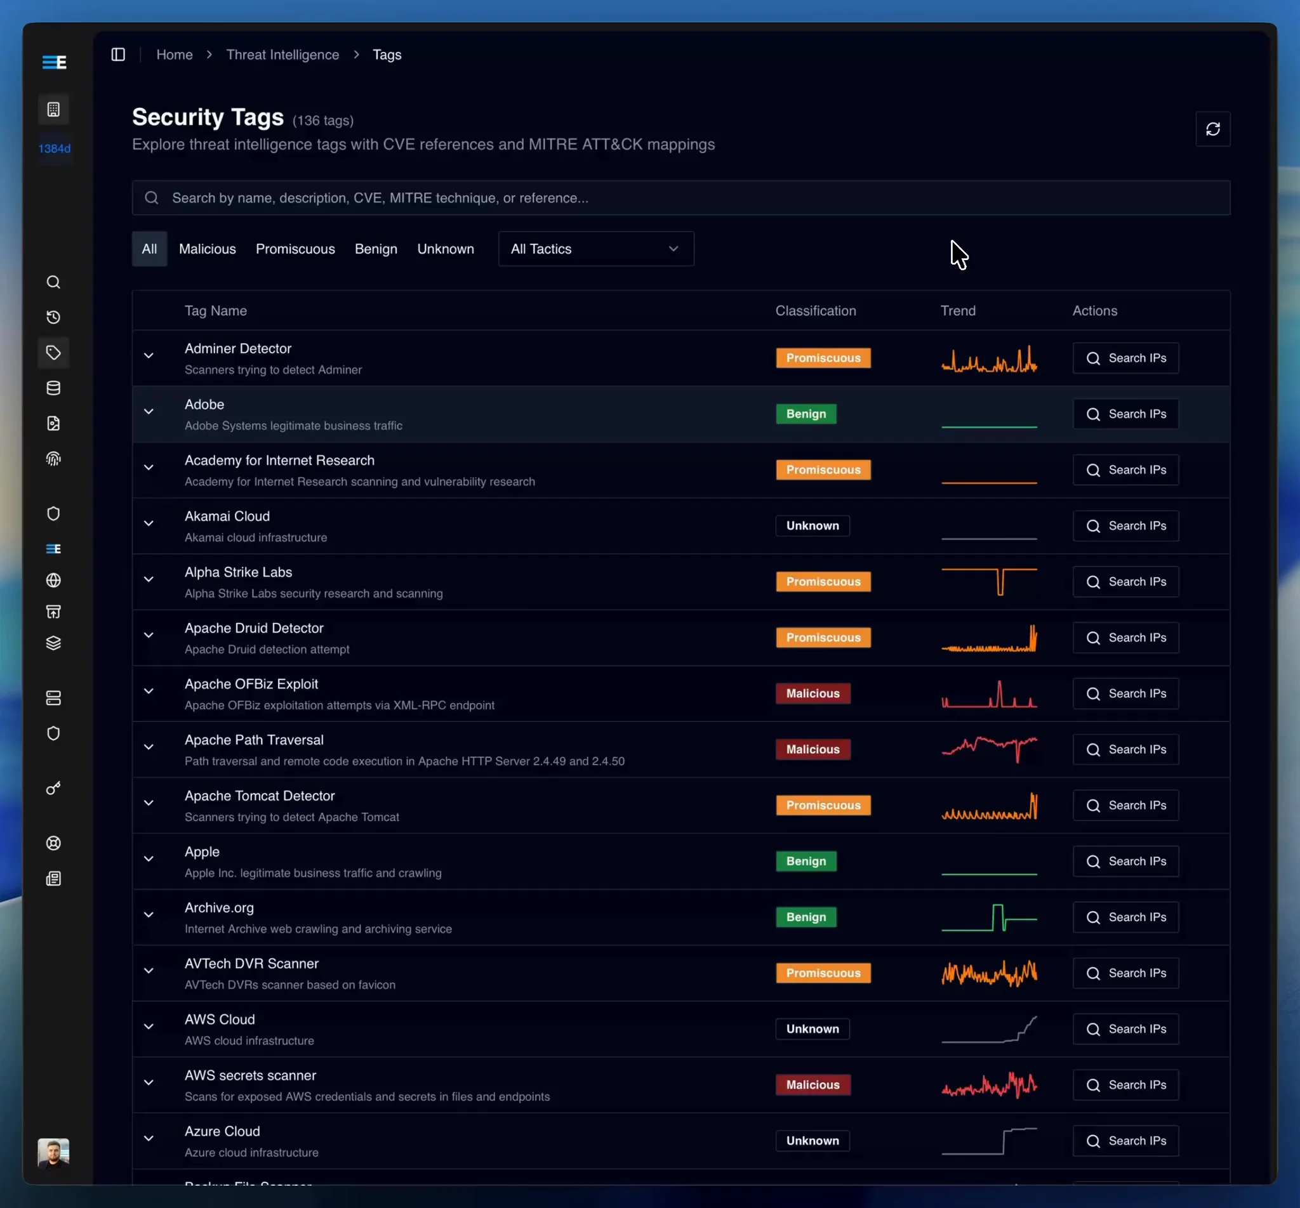Expand the Apache OFBiz Exploit row
The height and width of the screenshot is (1208, 1300).
(149, 691)
